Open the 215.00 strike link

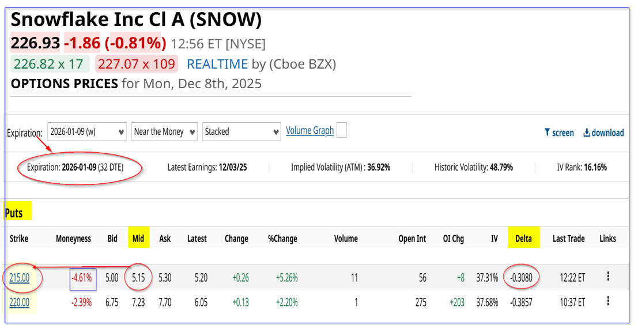pos(19,278)
